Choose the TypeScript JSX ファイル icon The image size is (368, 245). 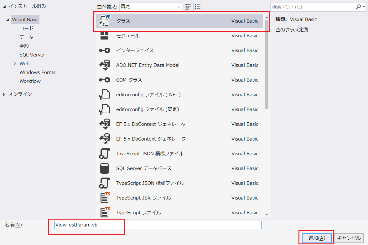(104, 198)
